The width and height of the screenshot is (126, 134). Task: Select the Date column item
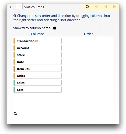point(37,62)
